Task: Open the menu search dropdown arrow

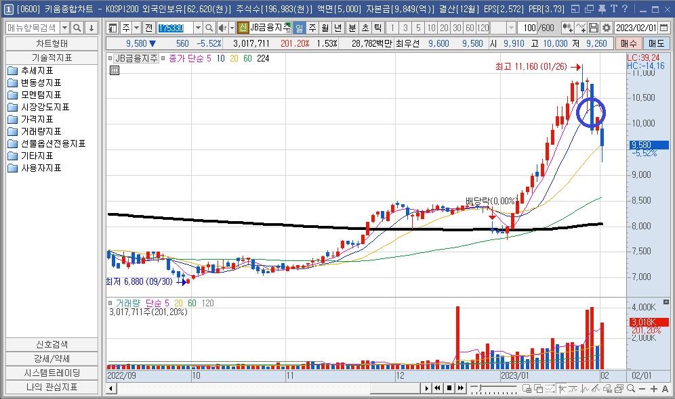Action: pos(64,28)
